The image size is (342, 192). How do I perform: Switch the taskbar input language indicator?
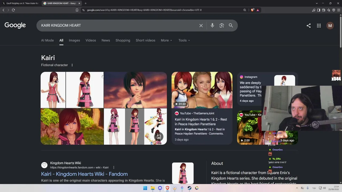click(x=314, y=188)
